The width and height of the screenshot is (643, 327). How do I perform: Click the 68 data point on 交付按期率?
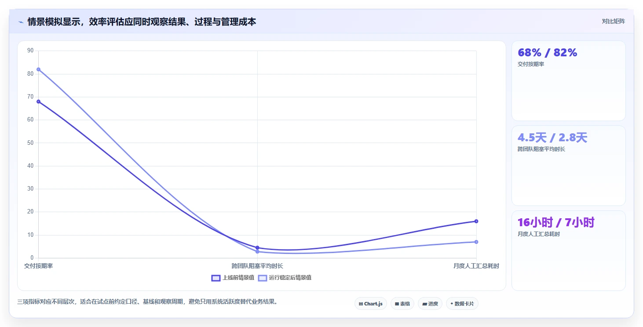38,102
